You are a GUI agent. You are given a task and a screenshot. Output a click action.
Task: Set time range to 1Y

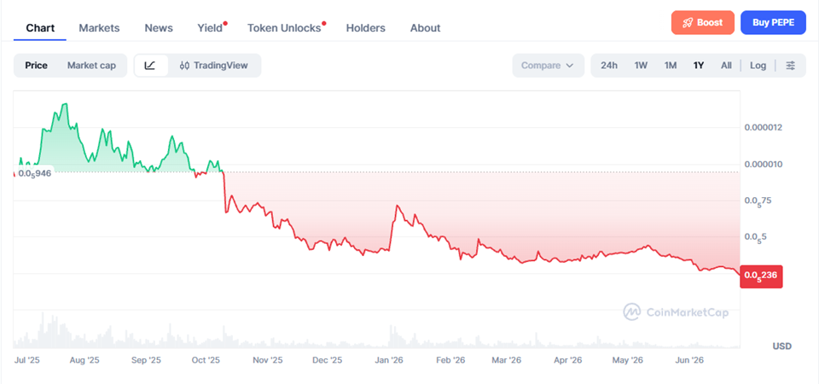coord(699,66)
